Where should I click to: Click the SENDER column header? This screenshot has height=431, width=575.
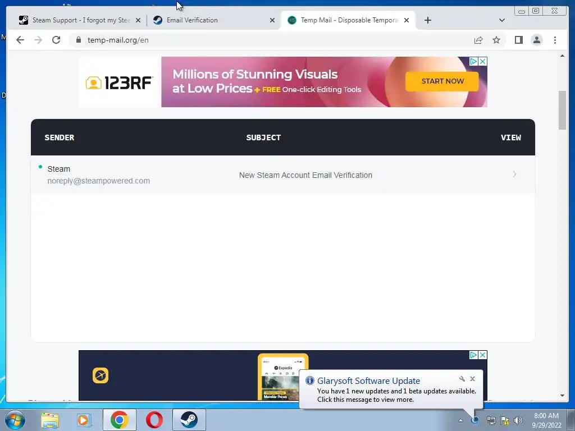[60, 138]
